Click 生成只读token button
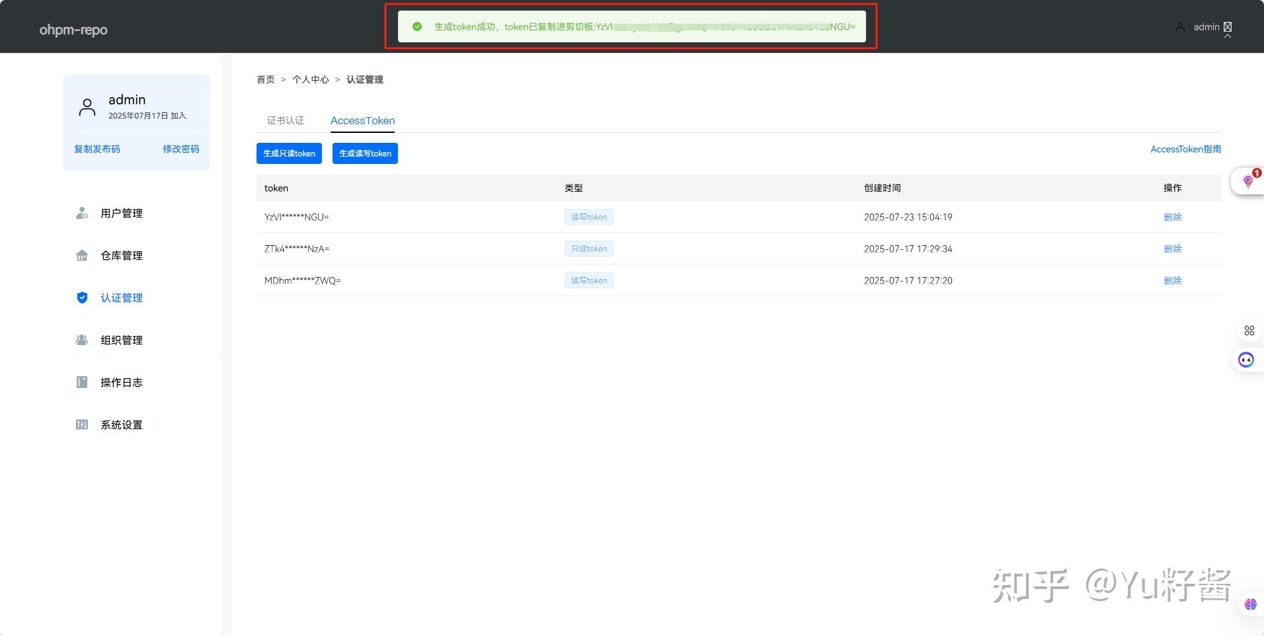 pyautogui.click(x=289, y=153)
